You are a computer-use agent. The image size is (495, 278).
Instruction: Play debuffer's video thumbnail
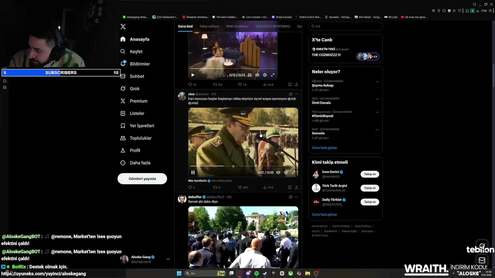(x=243, y=237)
